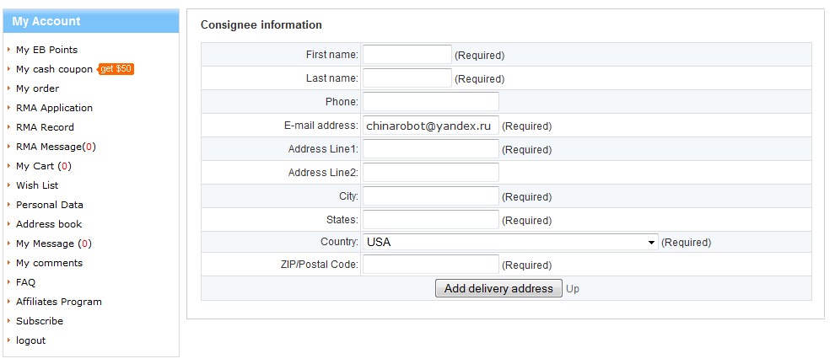Go to the Wish List
Image resolution: width=835 pixels, height=364 pixels.
click(37, 185)
